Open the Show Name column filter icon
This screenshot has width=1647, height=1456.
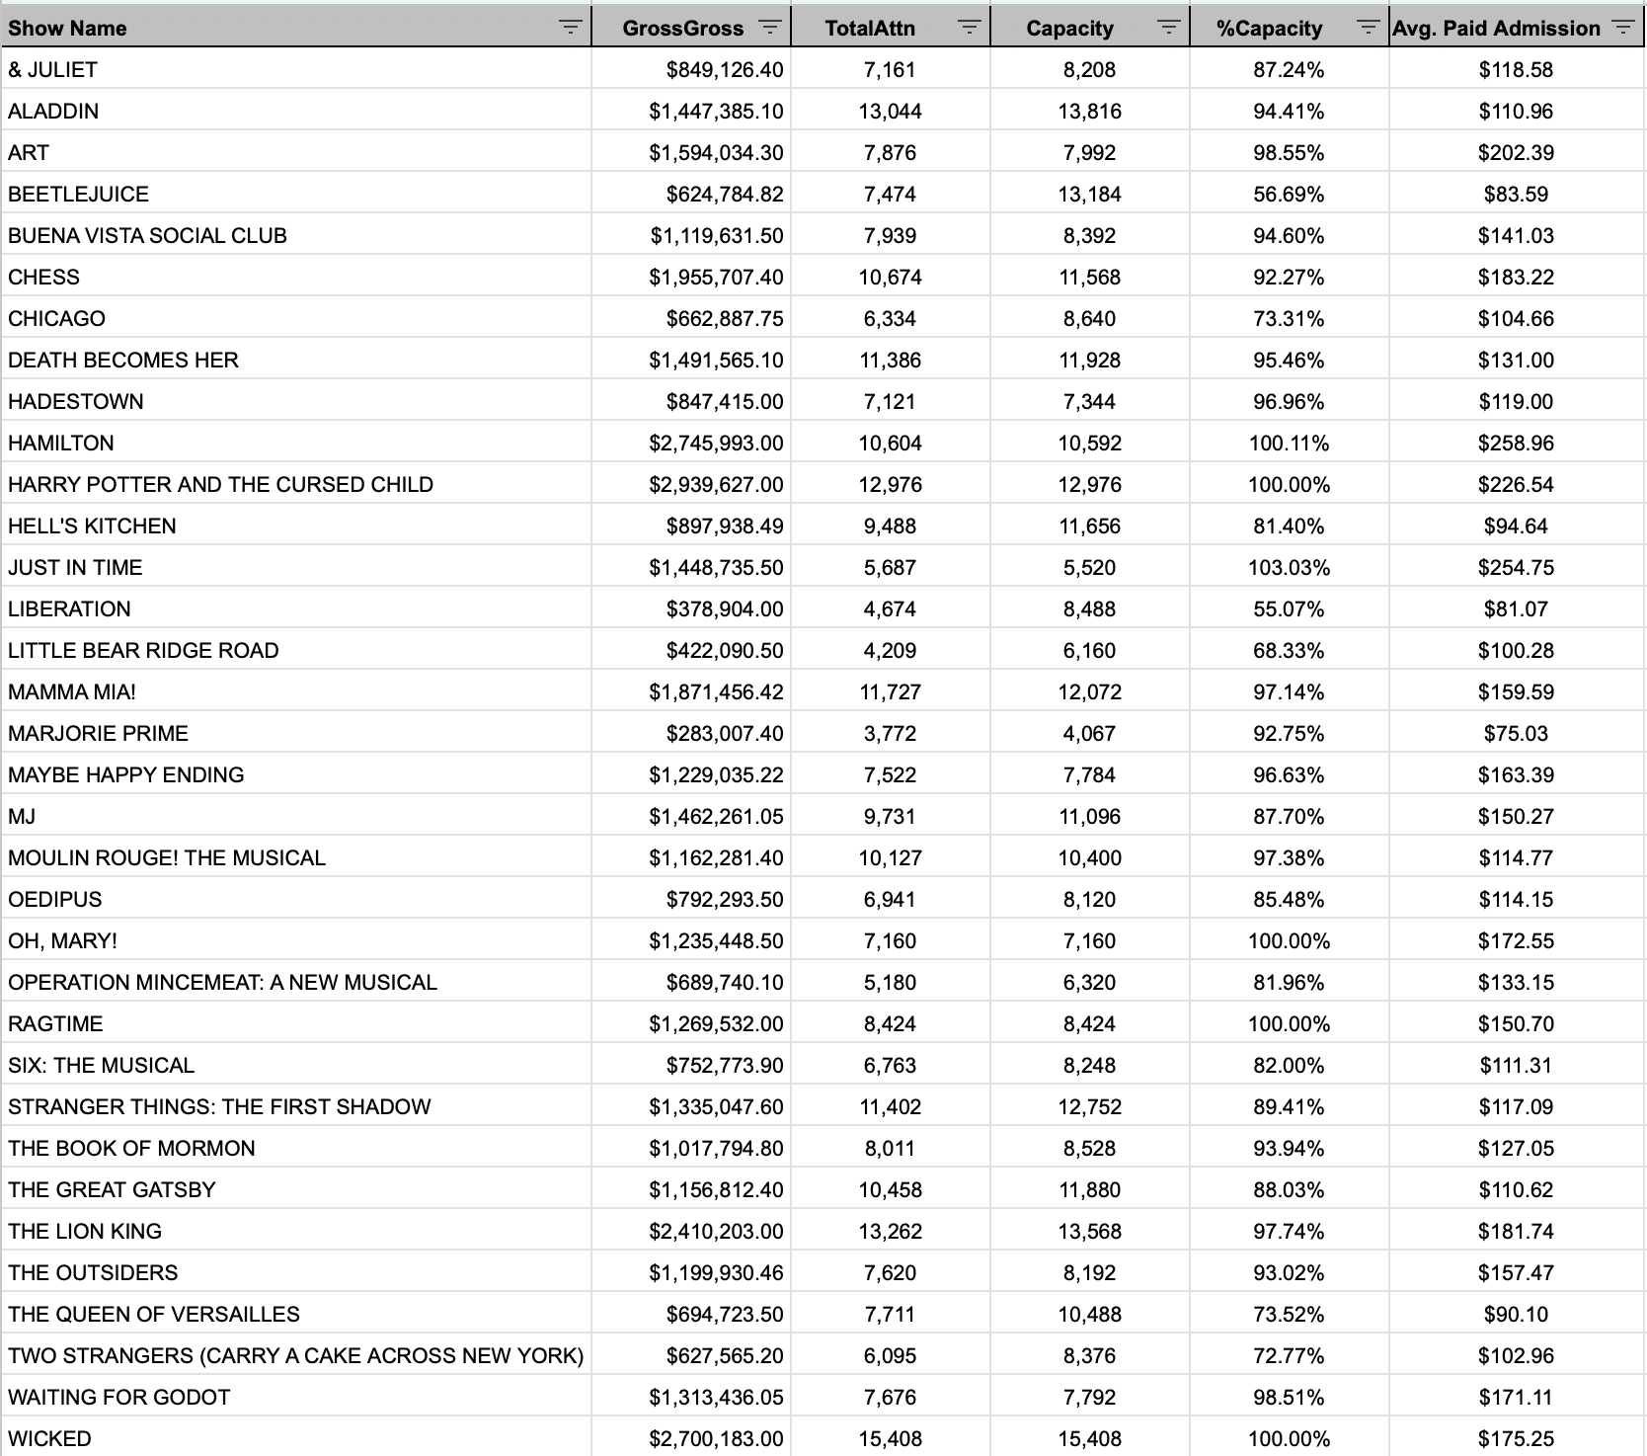570,28
